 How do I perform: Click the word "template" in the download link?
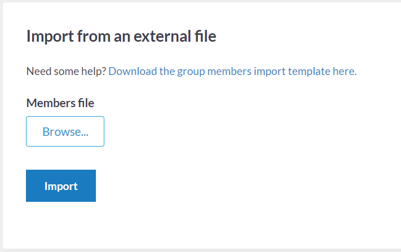click(309, 72)
